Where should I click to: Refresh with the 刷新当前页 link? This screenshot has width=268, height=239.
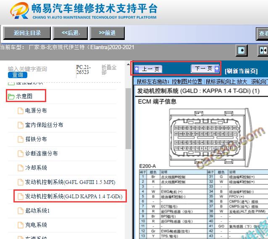pyautogui.click(x=241, y=71)
